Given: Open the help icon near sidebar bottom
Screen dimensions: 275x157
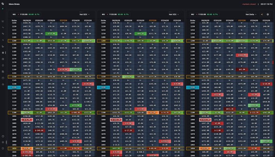Looking at the screenshot, I should [x=3, y=136].
